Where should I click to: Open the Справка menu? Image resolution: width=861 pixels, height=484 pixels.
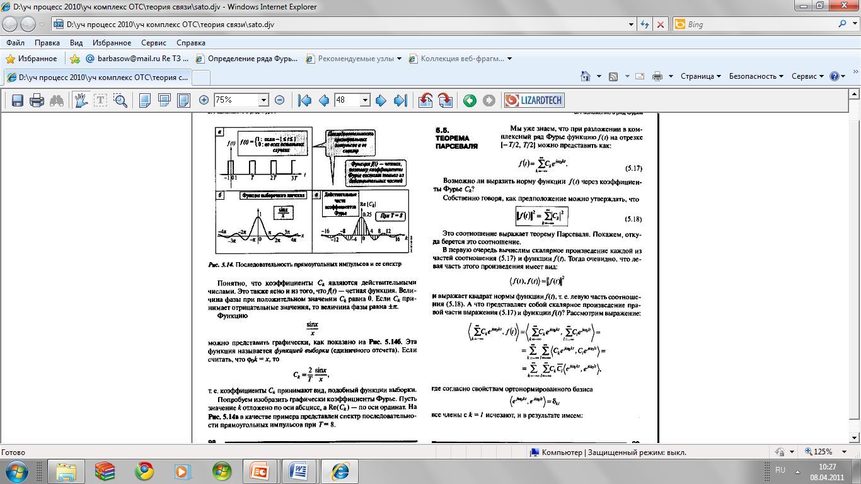click(191, 43)
